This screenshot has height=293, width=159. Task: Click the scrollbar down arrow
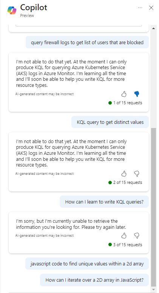(154, 290)
